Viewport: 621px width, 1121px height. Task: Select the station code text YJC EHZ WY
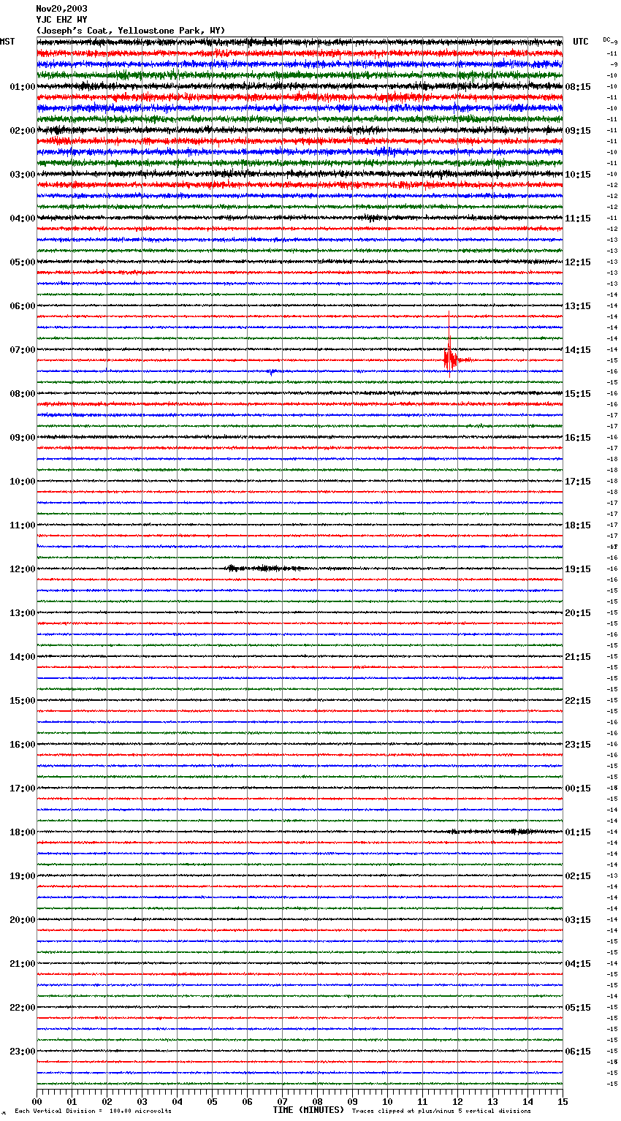[61, 20]
